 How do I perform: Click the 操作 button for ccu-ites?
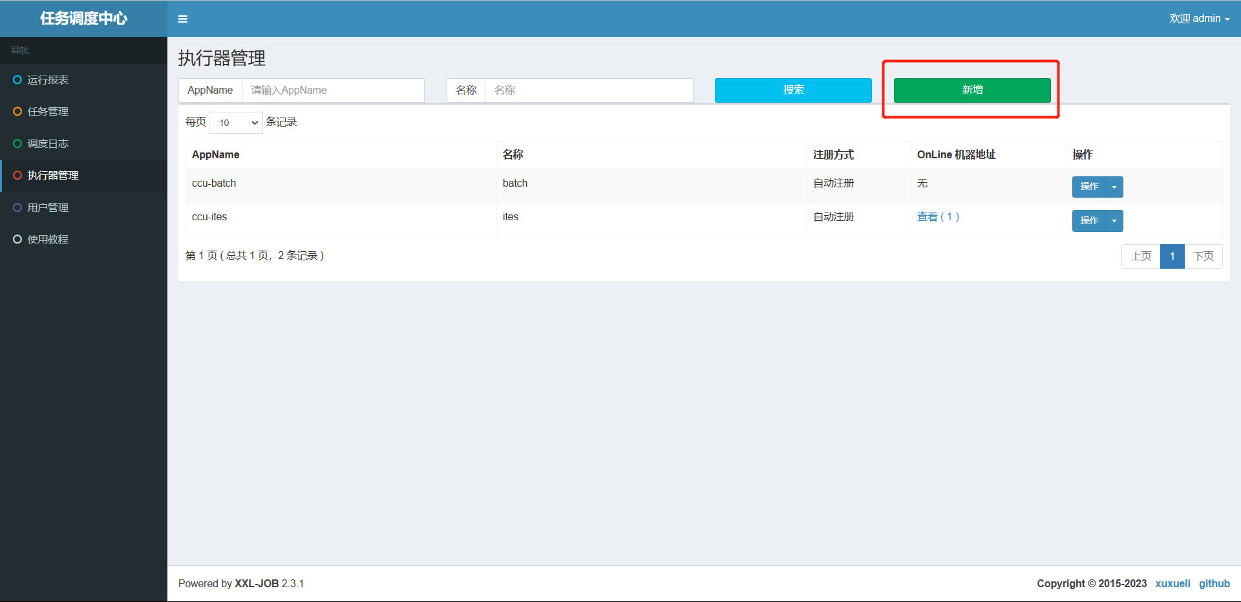coord(1089,220)
